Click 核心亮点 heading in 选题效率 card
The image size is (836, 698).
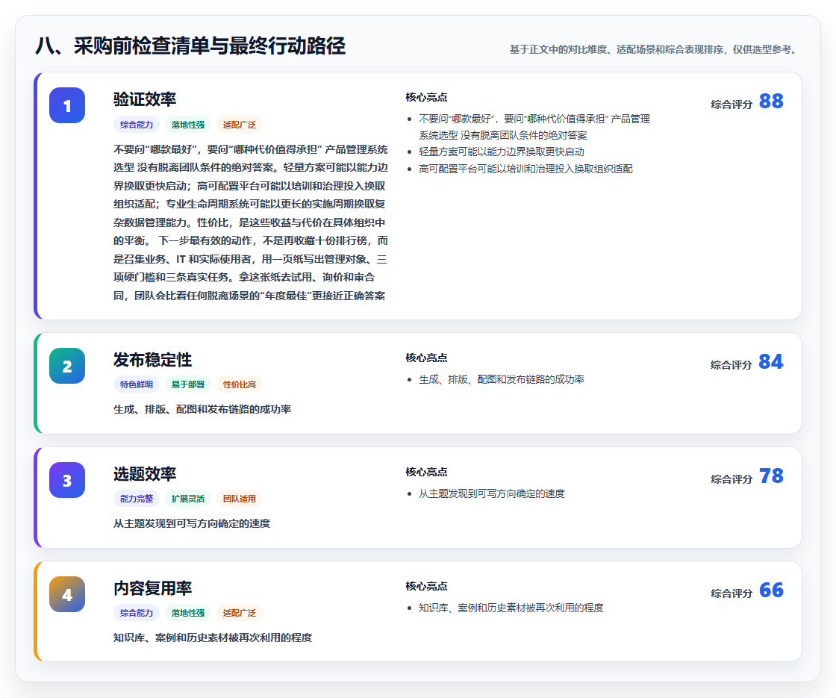pos(426,472)
